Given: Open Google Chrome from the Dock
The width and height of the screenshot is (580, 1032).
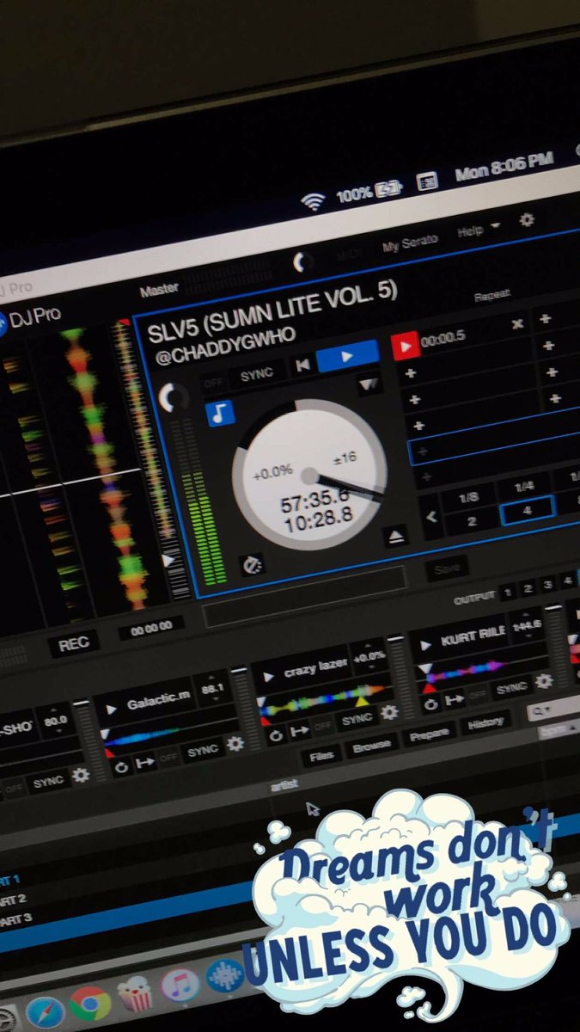Looking at the screenshot, I should [x=89, y=1004].
